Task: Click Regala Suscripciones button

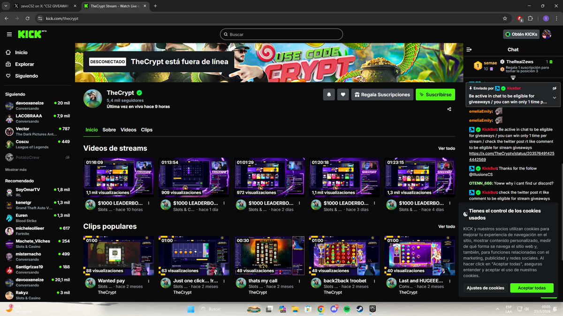Action: (x=382, y=95)
